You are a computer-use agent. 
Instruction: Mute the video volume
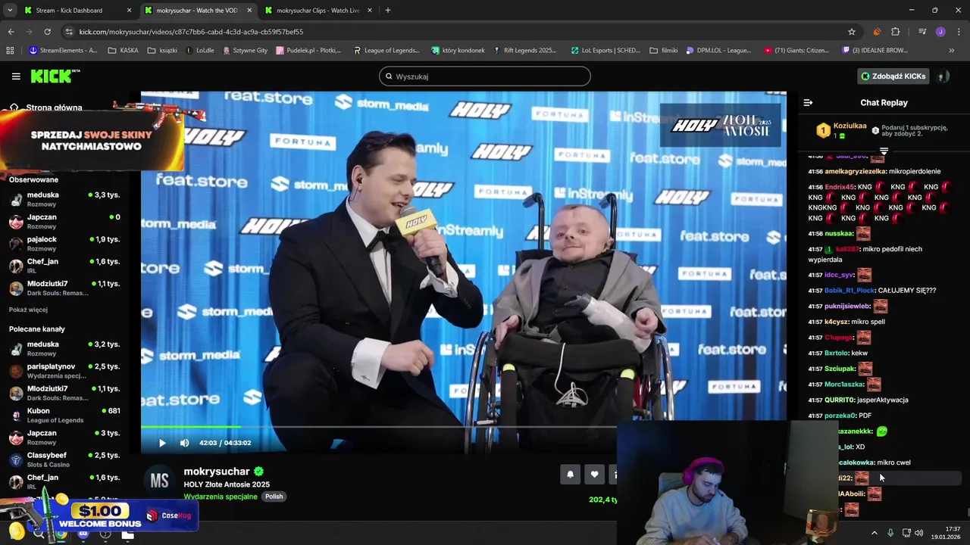click(x=184, y=443)
